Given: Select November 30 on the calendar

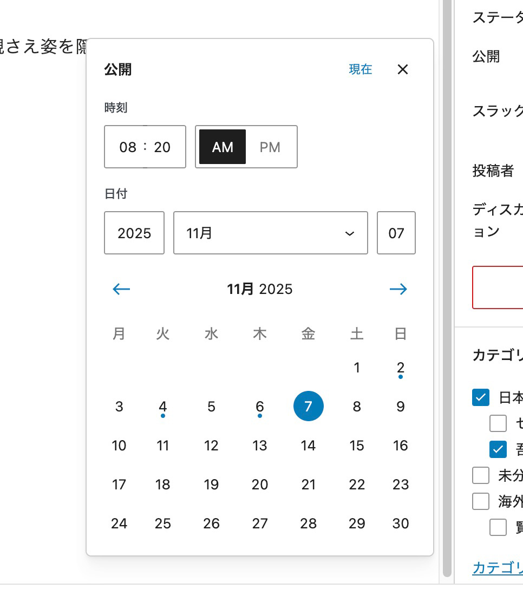Looking at the screenshot, I should [x=400, y=523].
